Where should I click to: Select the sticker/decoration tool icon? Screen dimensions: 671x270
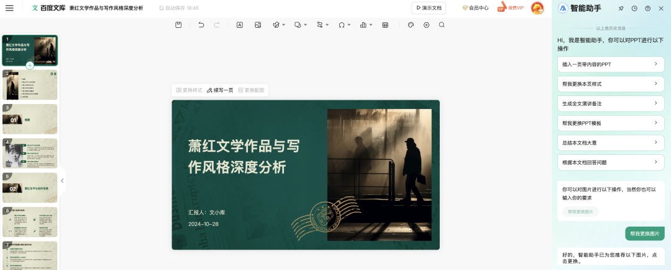[x=276, y=25]
